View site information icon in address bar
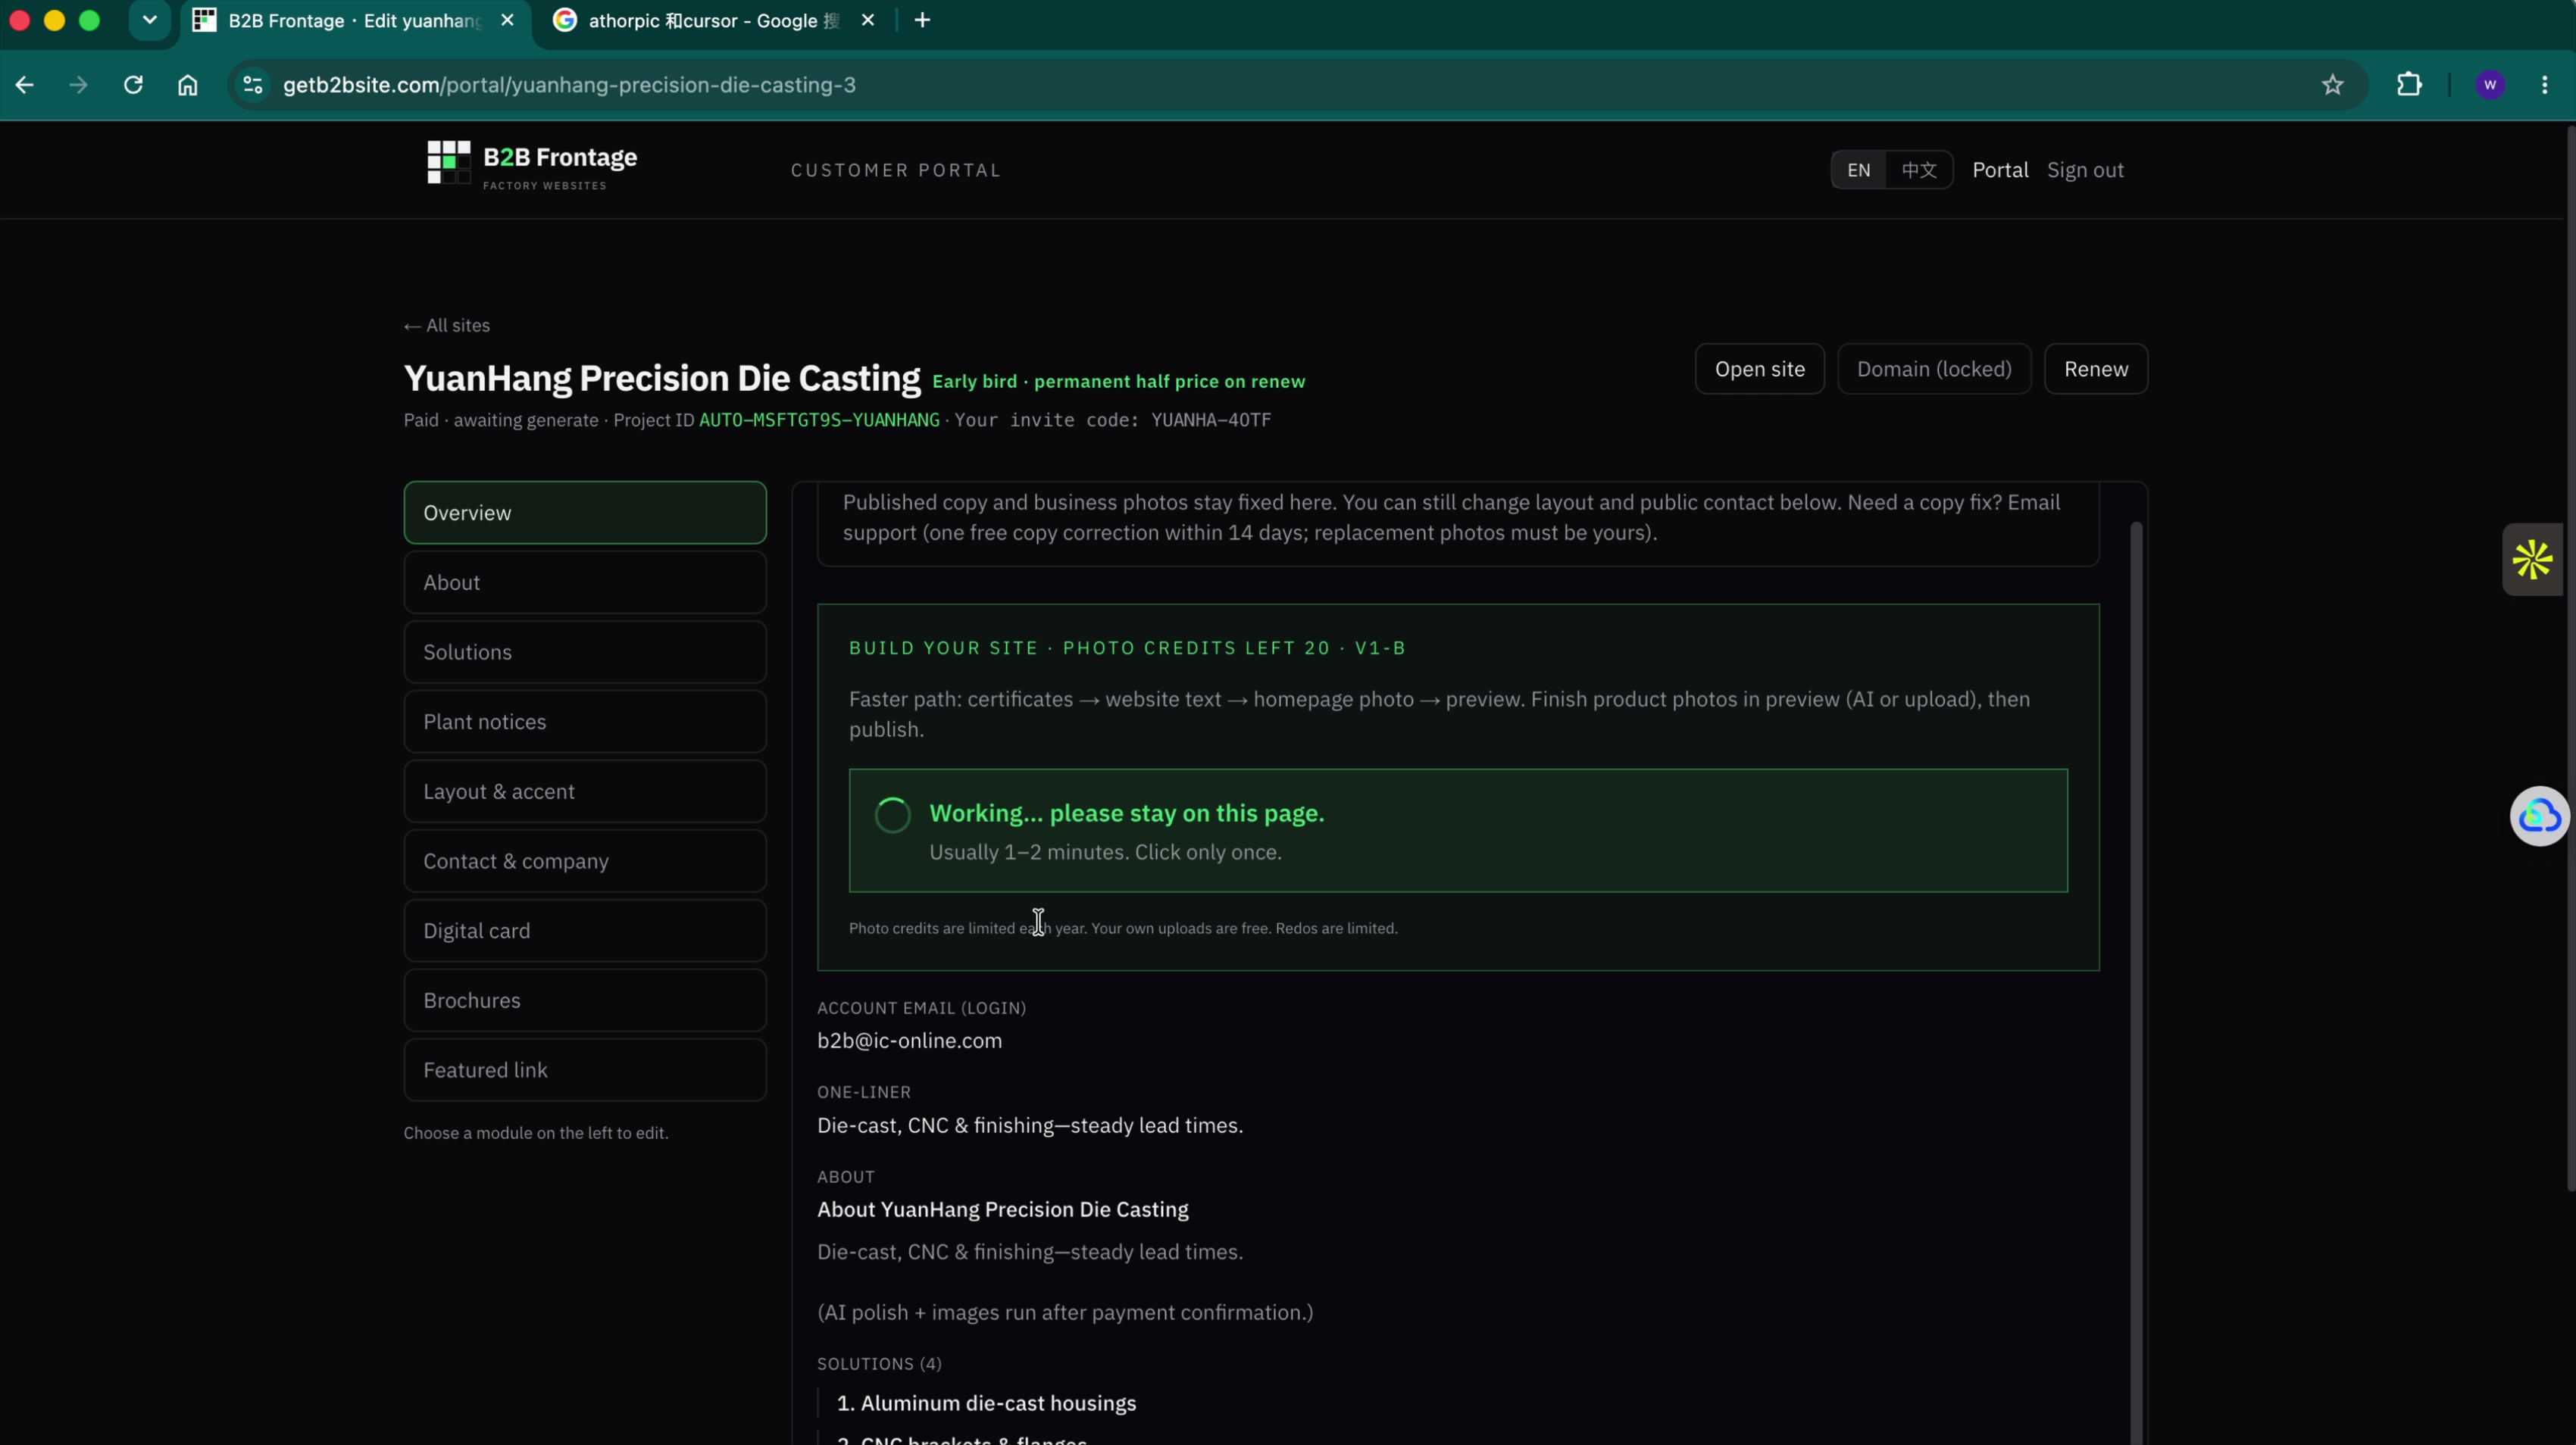2576x1445 pixels. point(253,85)
